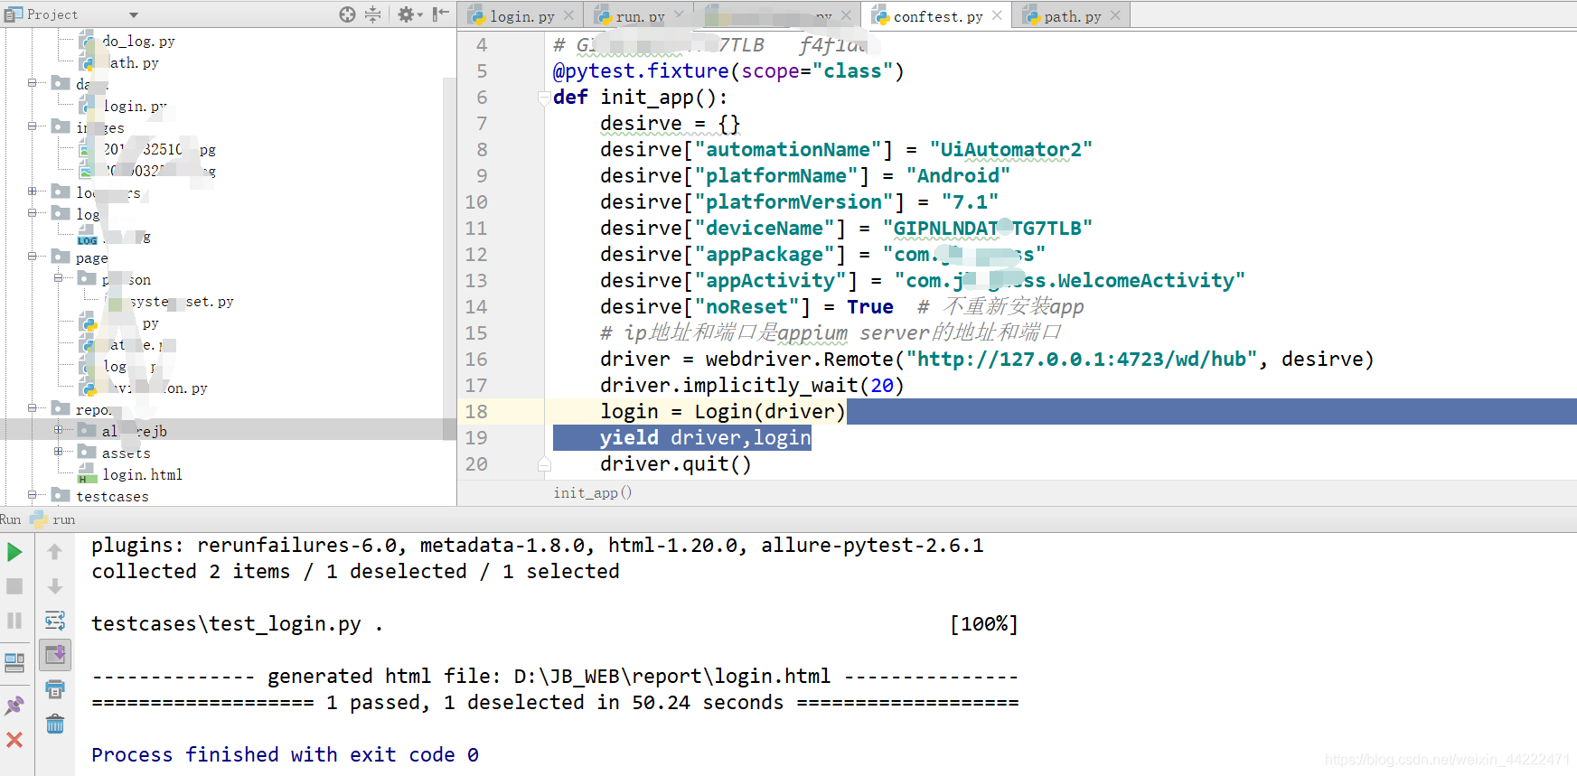Collapse the report folder node

click(x=33, y=407)
